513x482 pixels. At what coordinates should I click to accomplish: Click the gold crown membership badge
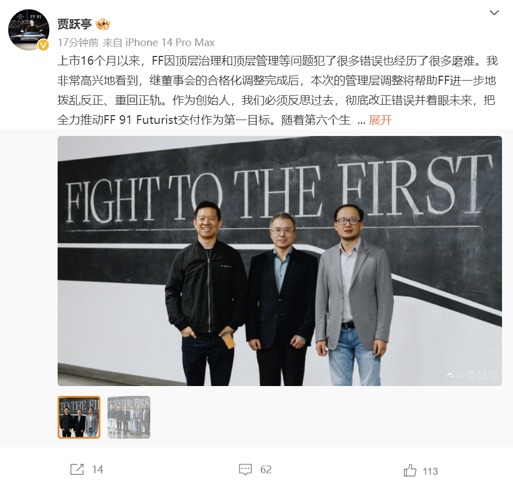103,24
